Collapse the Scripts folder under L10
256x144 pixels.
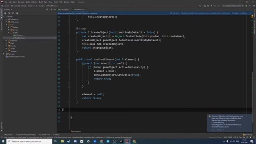[x=9, y=32]
